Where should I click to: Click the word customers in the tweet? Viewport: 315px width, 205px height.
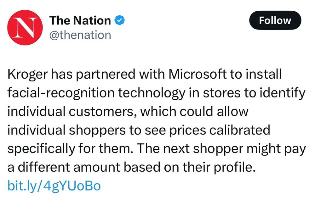click(x=102, y=112)
